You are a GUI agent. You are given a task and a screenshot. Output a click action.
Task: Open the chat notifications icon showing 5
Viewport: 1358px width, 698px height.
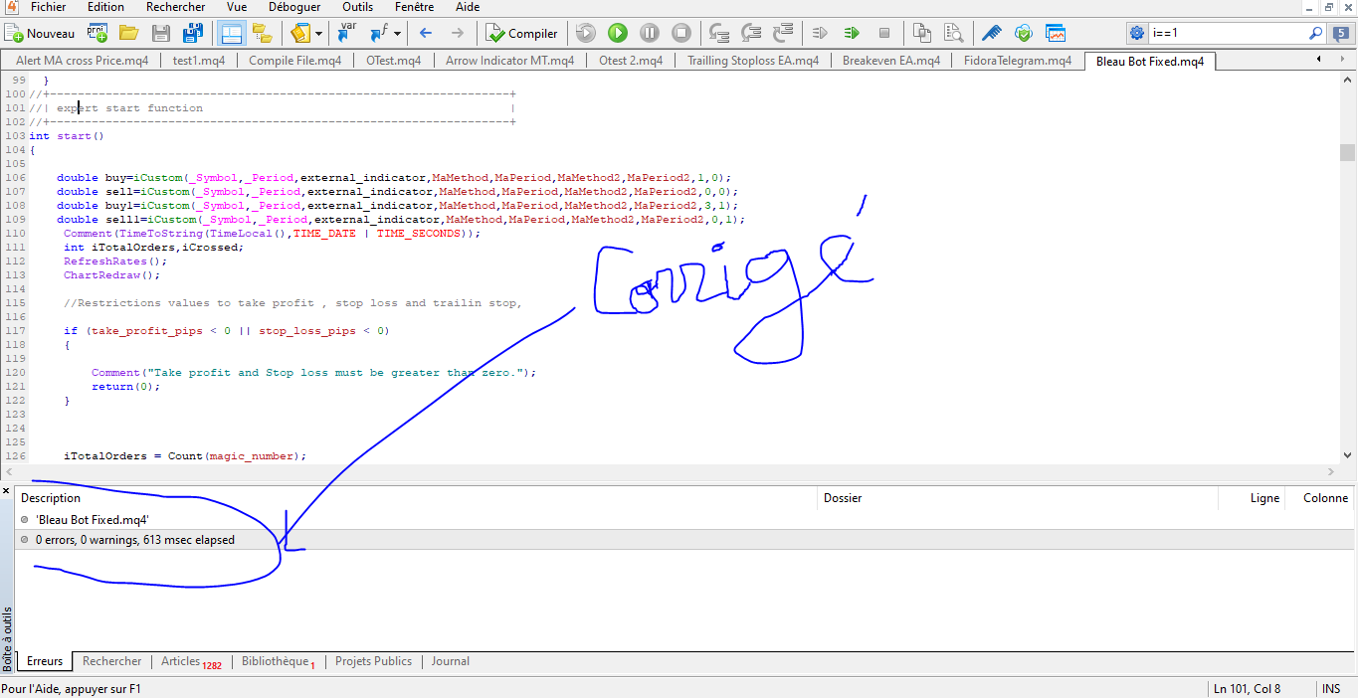click(x=1343, y=33)
